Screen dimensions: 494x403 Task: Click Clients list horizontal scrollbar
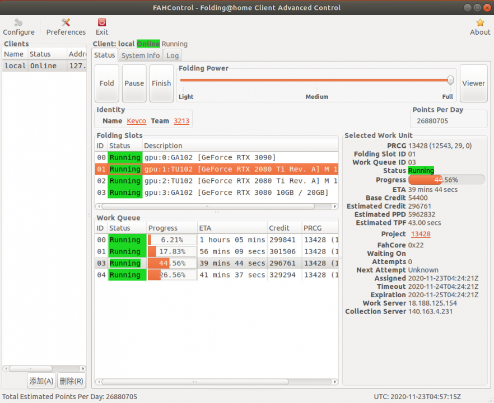click(31, 368)
